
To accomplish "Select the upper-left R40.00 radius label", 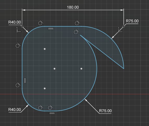I will (x=15, y=22).
